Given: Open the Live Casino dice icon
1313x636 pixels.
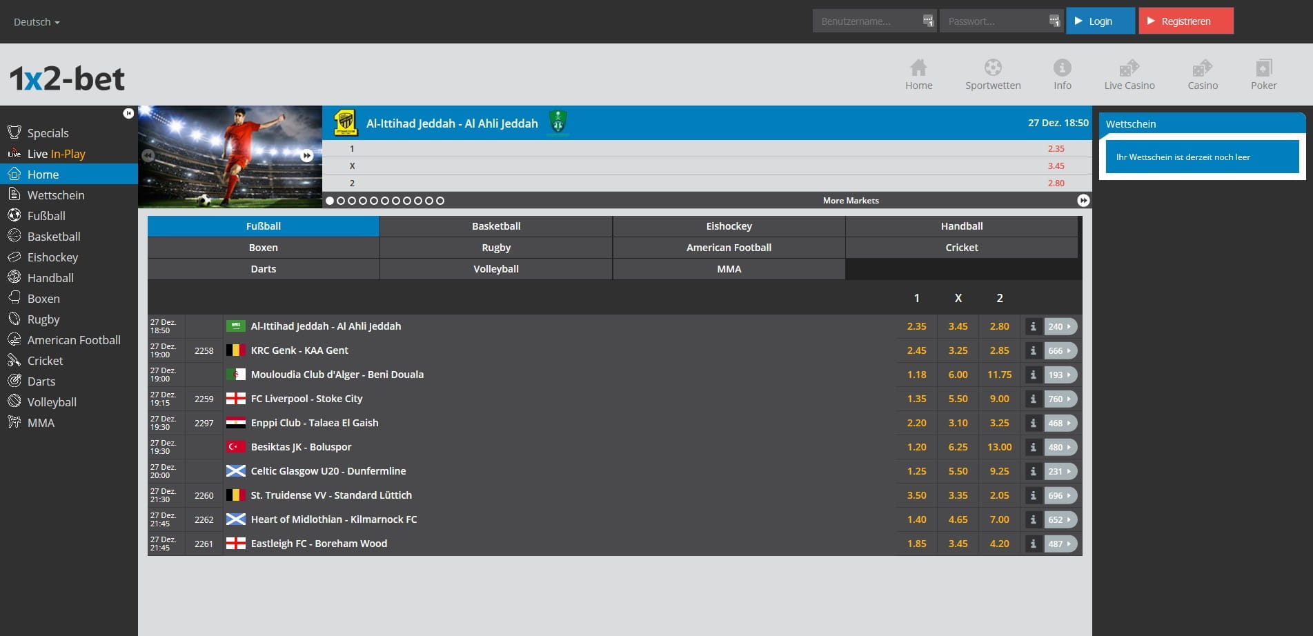Looking at the screenshot, I should [1129, 68].
